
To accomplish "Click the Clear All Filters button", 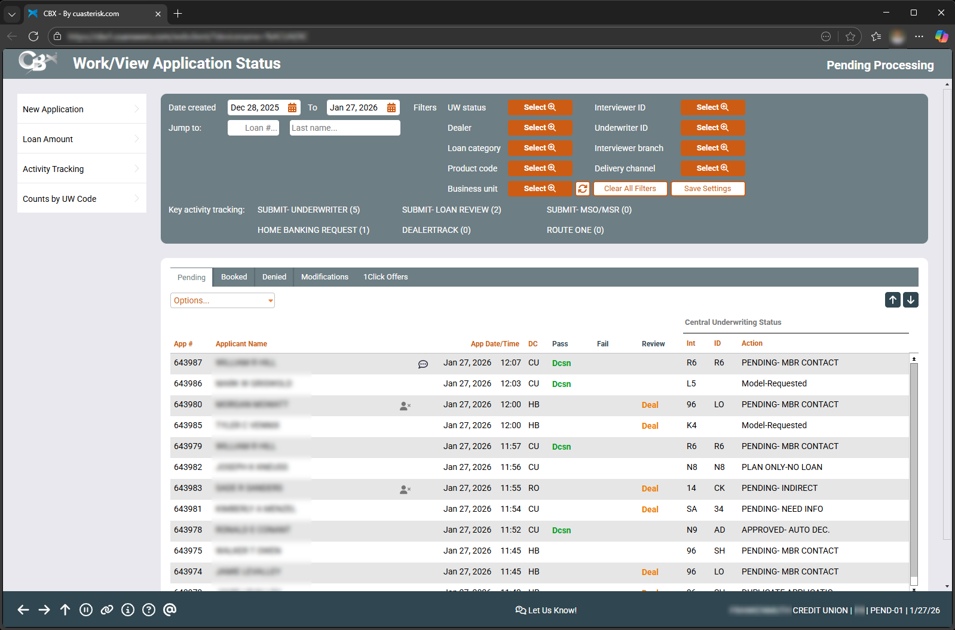I will pos(630,189).
